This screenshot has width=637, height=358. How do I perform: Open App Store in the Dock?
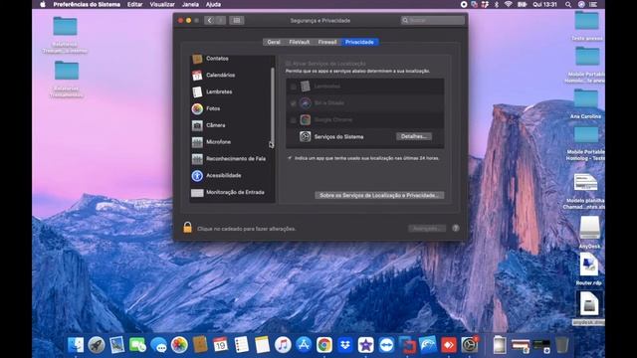tap(304, 345)
